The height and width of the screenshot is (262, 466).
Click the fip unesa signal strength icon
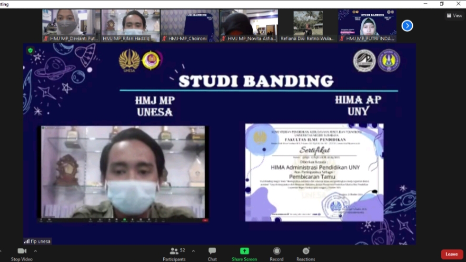(x=27, y=241)
